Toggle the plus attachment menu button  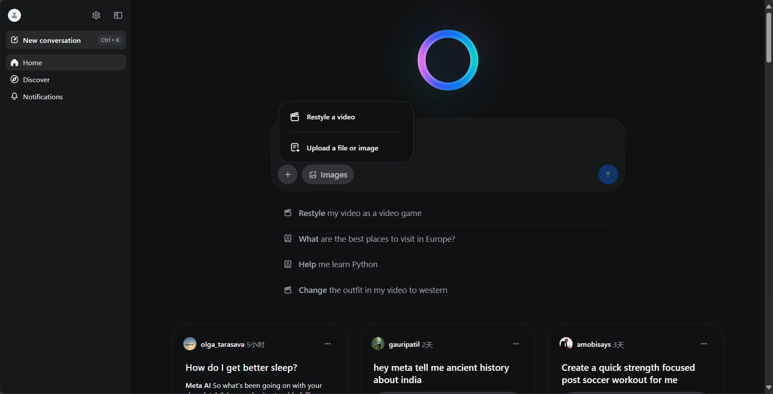(287, 174)
